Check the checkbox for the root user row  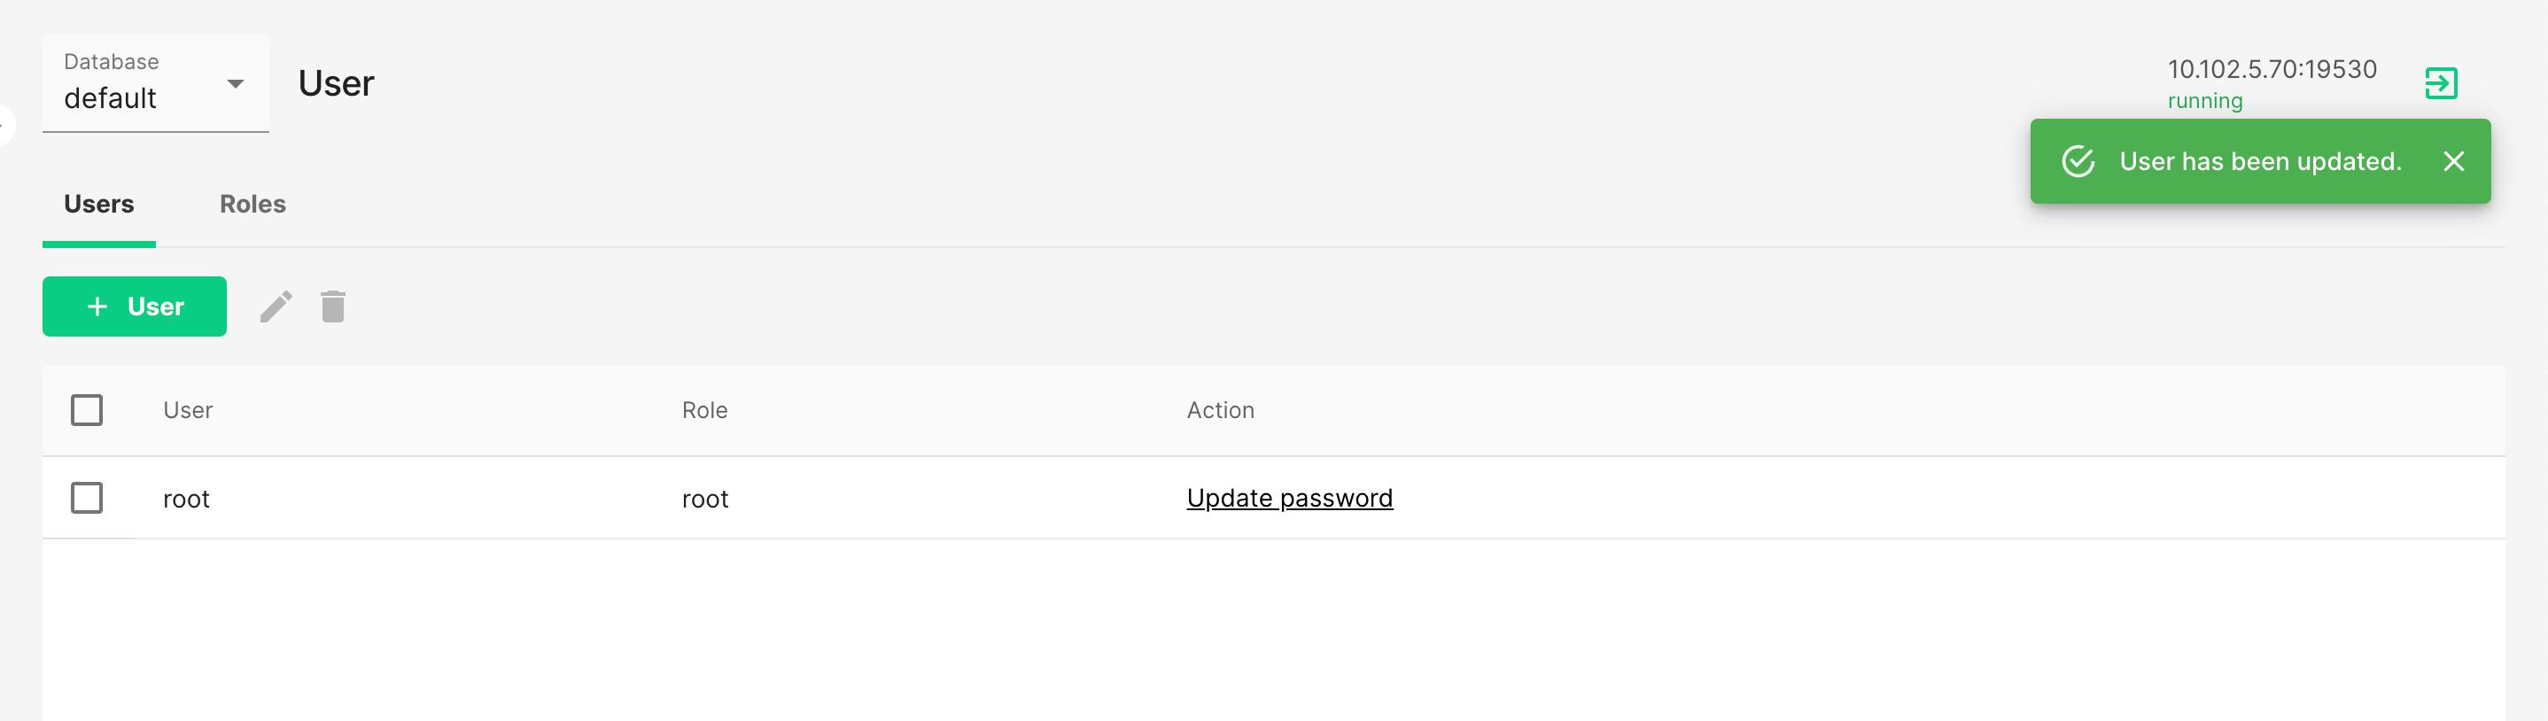86,498
